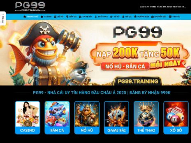Click the cards icon next to Game Bài
Image resolution: width=191 pixels, height=143 pixels.
point(80,17)
